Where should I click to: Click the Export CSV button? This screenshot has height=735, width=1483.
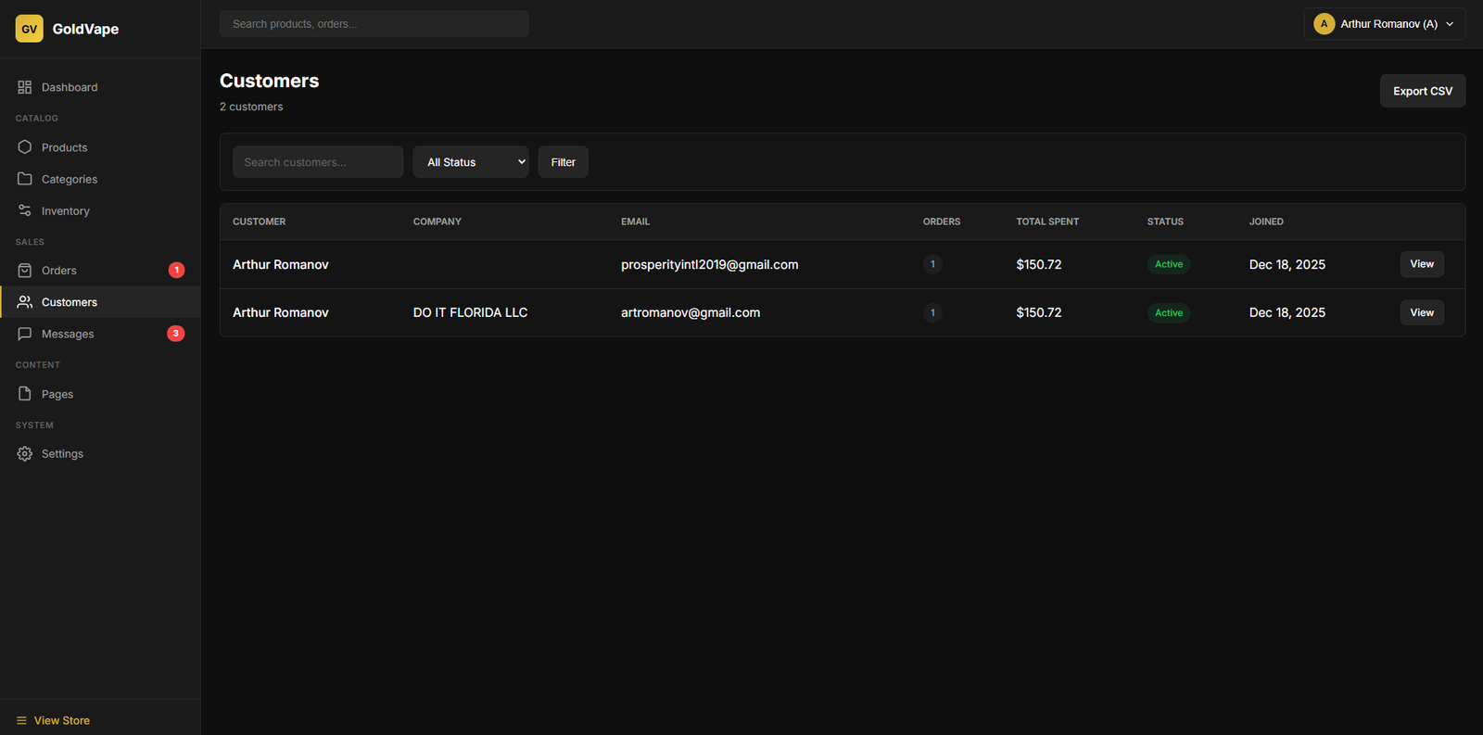point(1422,91)
